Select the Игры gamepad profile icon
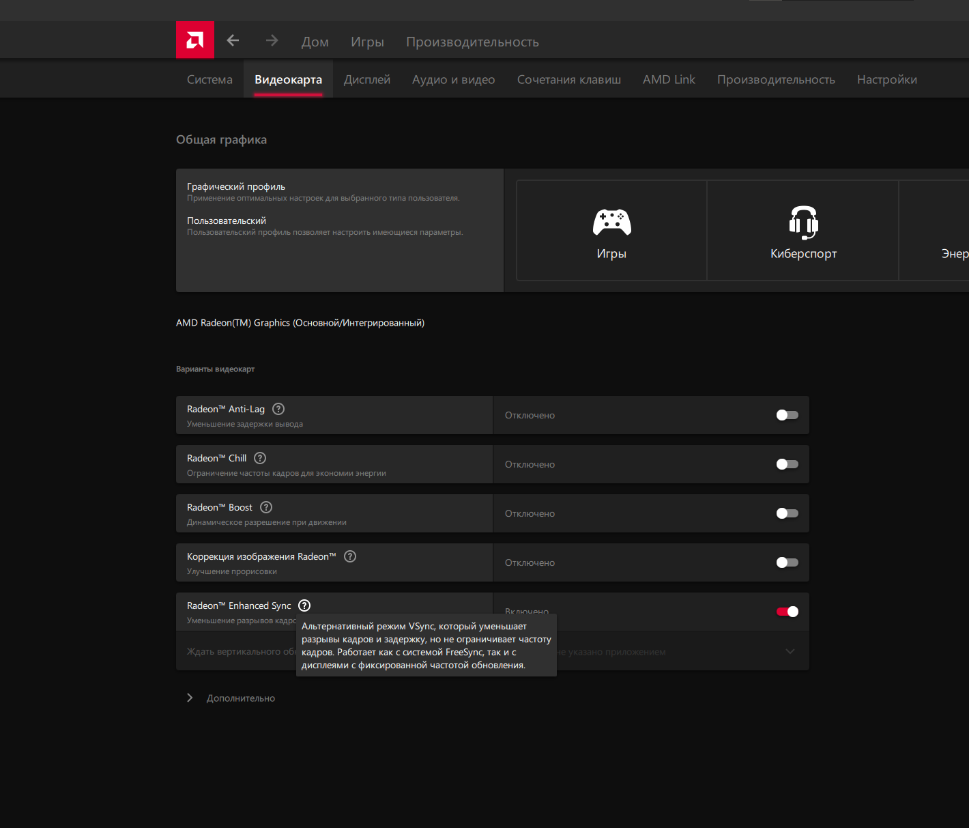The height and width of the screenshot is (828, 969). 611,223
